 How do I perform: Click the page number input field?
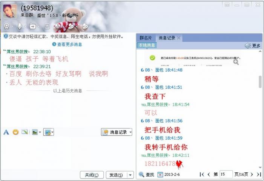tap(226, 174)
